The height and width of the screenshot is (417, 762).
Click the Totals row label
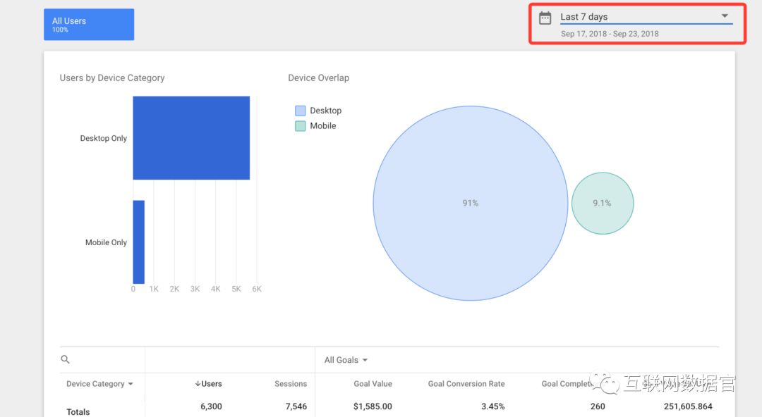tap(78, 411)
